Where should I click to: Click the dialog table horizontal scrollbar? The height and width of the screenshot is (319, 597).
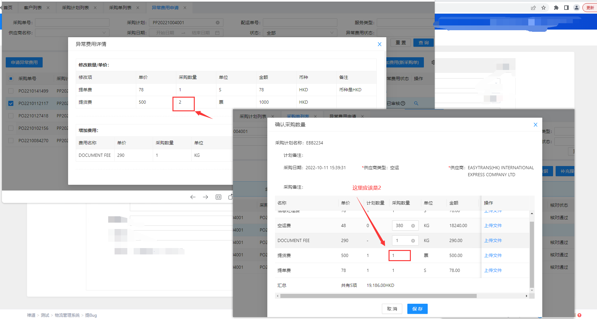378,296
